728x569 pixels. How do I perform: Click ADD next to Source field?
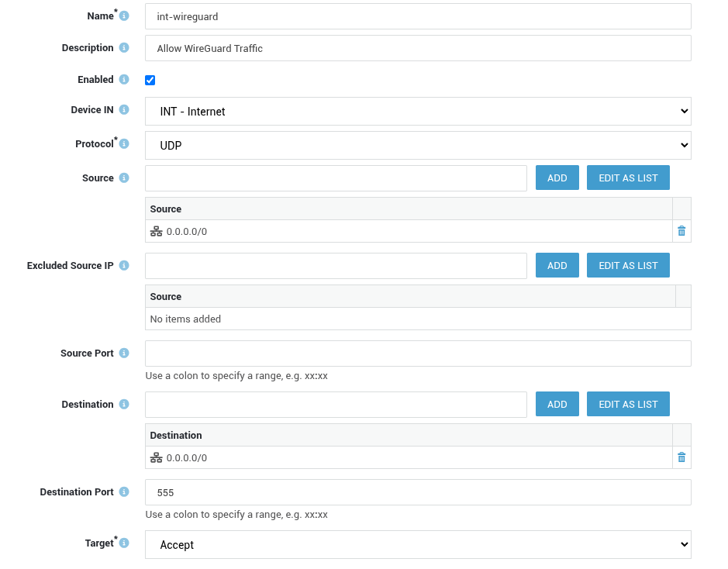557,178
